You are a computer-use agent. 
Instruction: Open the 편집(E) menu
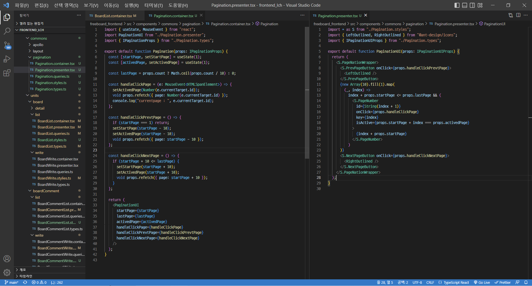tap(41, 5)
